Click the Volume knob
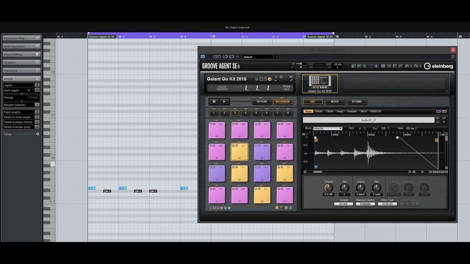The height and width of the screenshot is (264, 470). coord(329,188)
